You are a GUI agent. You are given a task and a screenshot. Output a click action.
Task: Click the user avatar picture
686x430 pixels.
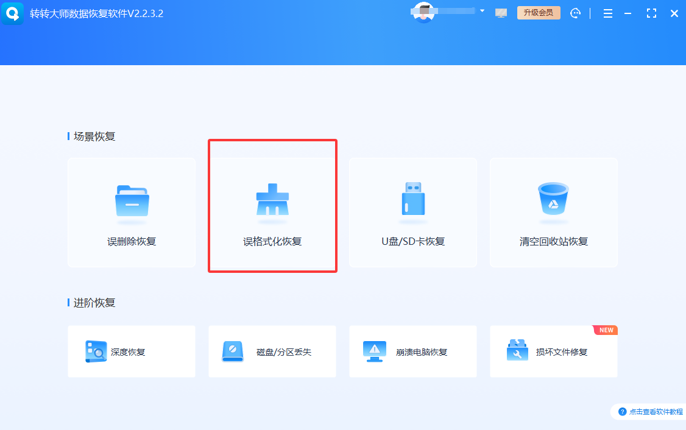pyautogui.click(x=423, y=12)
